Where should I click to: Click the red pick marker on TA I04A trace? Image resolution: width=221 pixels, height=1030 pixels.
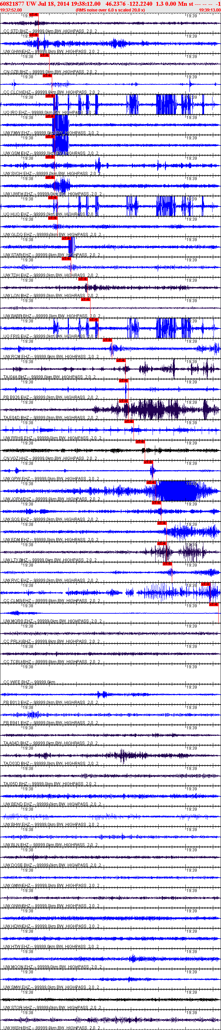point(121,360)
